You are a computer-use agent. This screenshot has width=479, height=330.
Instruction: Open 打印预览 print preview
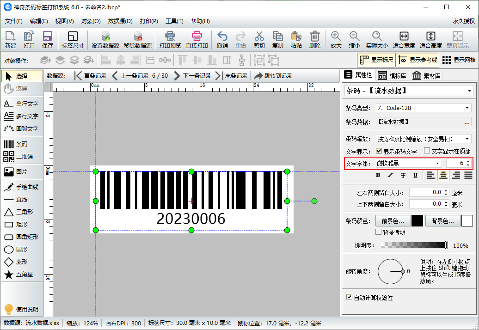(170, 40)
